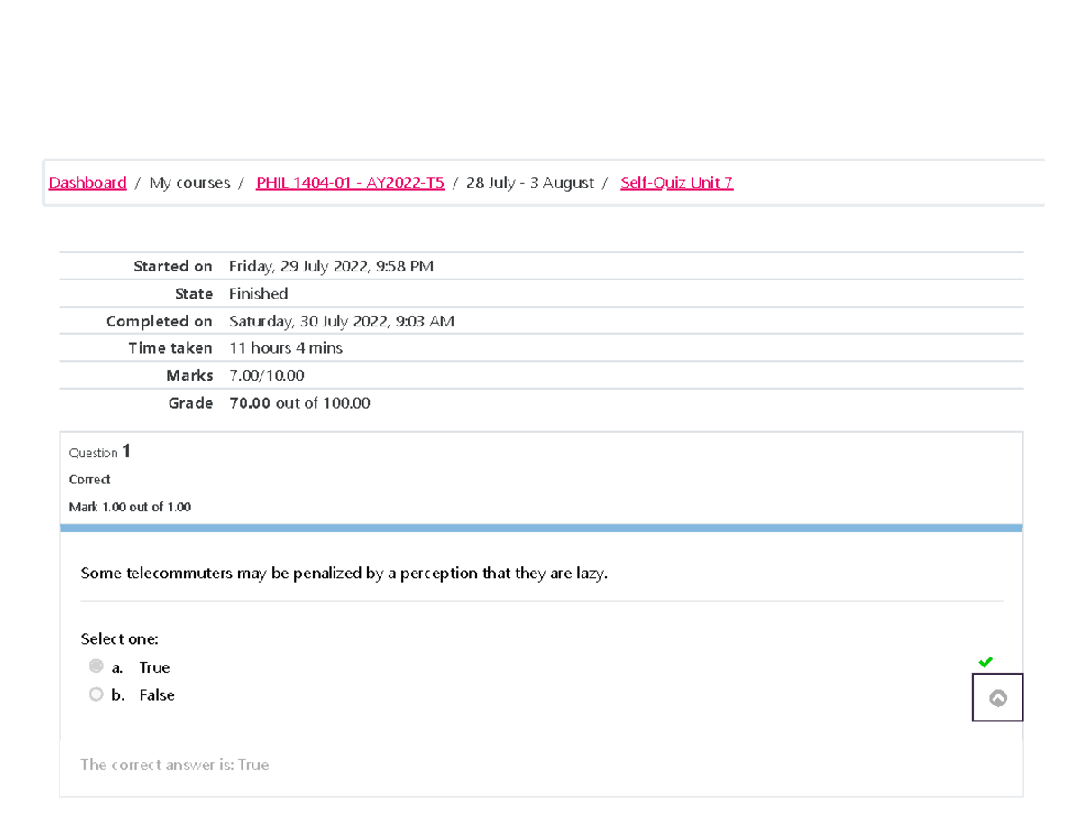Select the False radio button
1082x836 pixels.
point(96,694)
